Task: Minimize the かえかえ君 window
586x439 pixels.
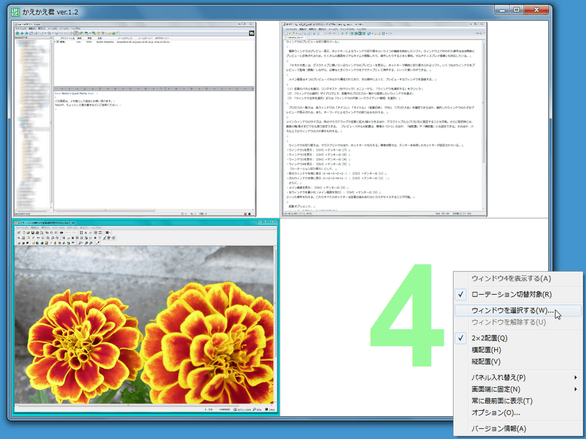Action: click(x=502, y=10)
